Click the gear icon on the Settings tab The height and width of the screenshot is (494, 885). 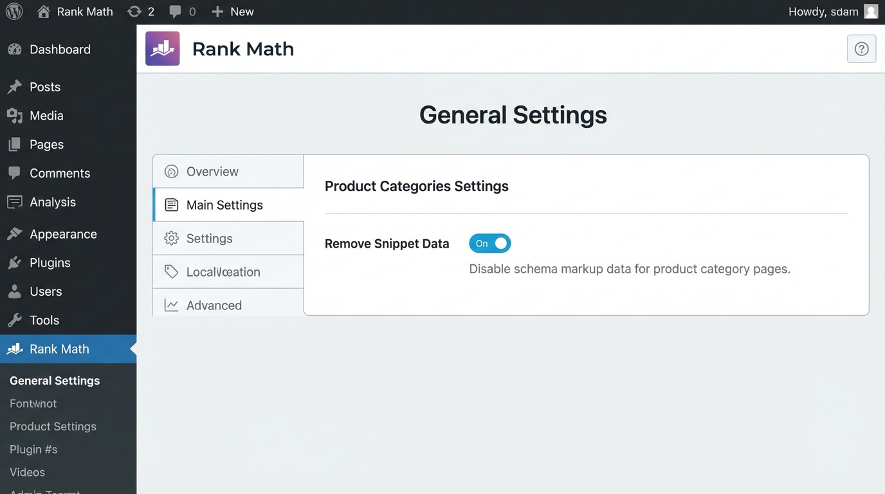tap(171, 238)
